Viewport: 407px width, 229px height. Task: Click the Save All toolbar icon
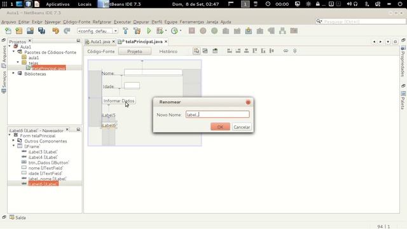(x=41, y=31)
